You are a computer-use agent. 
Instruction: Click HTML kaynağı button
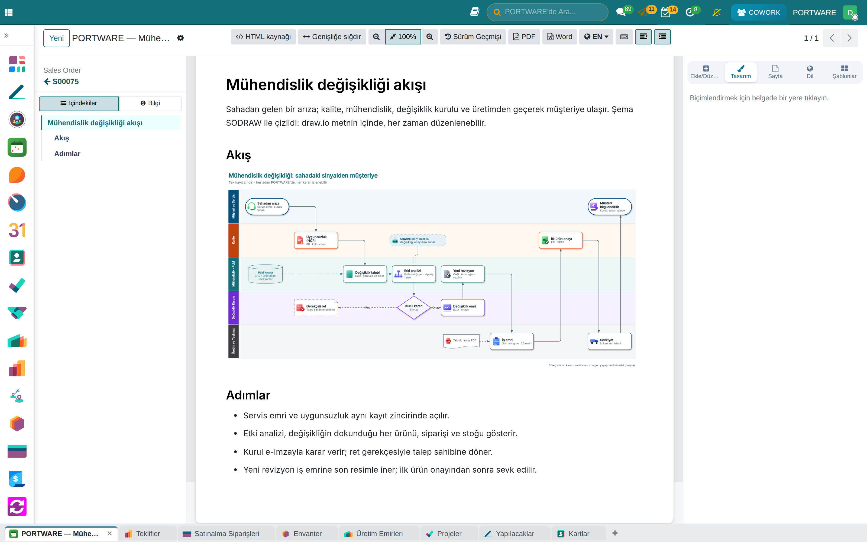click(263, 37)
